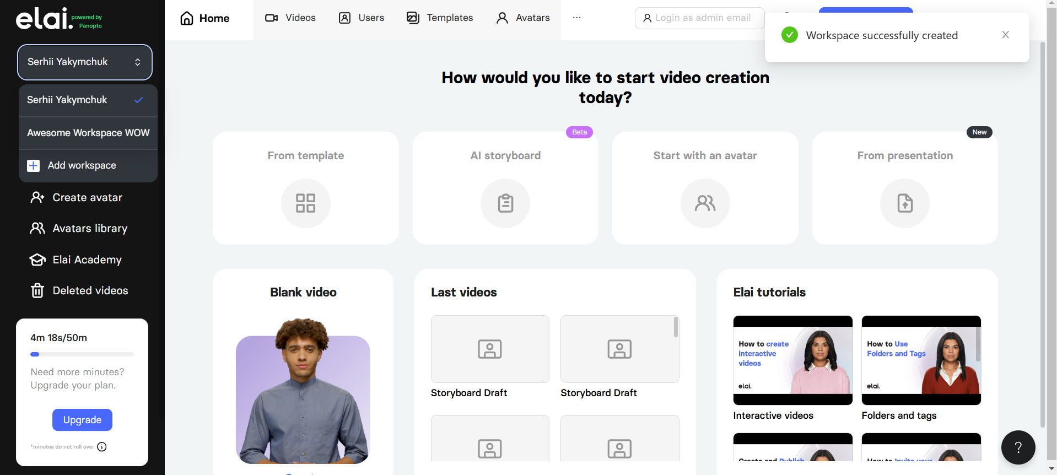Screen dimensions: 1057x475
Task: Click the Interactive videos tutorial title
Action: (773, 415)
